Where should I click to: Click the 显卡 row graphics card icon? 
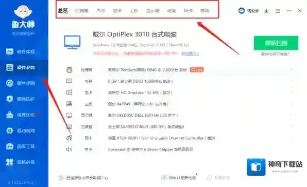69,92
